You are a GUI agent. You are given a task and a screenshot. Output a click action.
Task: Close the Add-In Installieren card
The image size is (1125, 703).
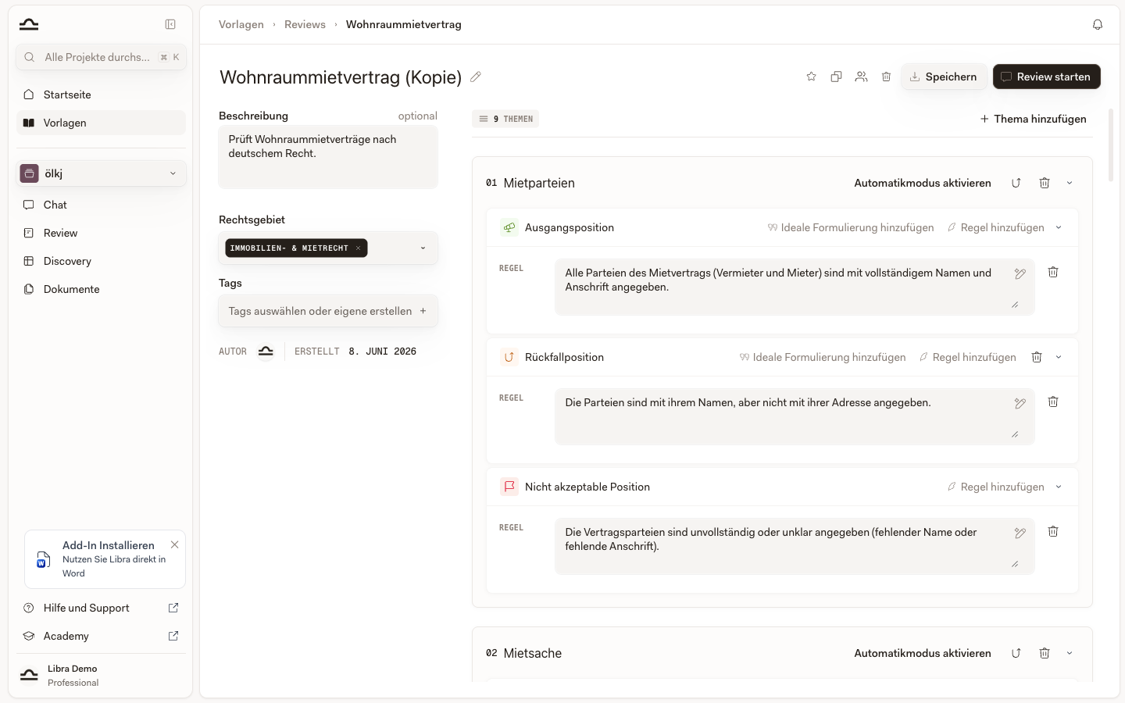(174, 544)
